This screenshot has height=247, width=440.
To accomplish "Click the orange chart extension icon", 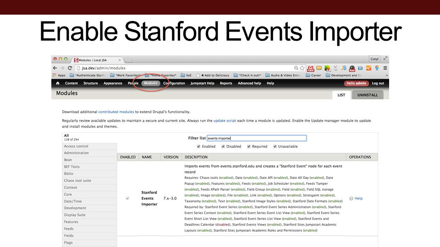I will point(368,68).
